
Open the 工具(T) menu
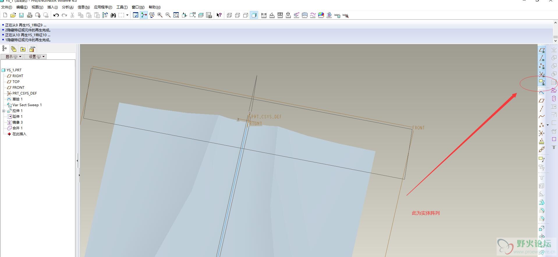pos(122,7)
